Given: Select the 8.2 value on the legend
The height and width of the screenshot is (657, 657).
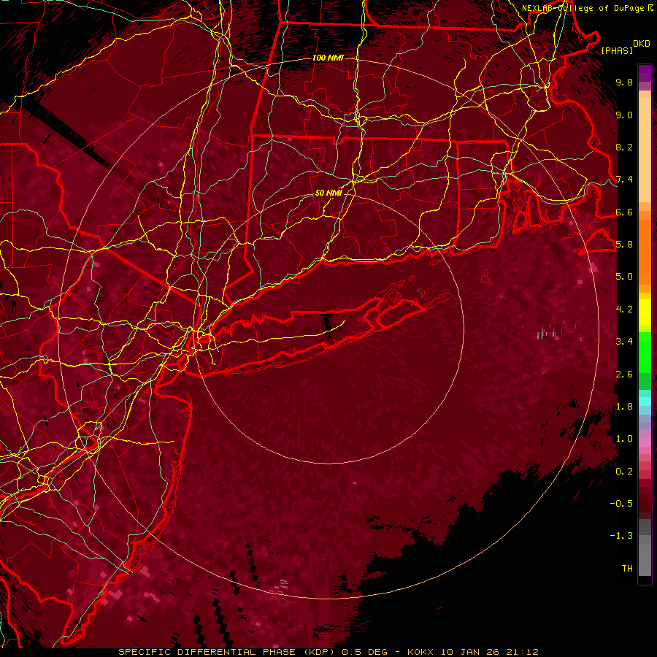Looking at the screenshot, I should (624, 147).
